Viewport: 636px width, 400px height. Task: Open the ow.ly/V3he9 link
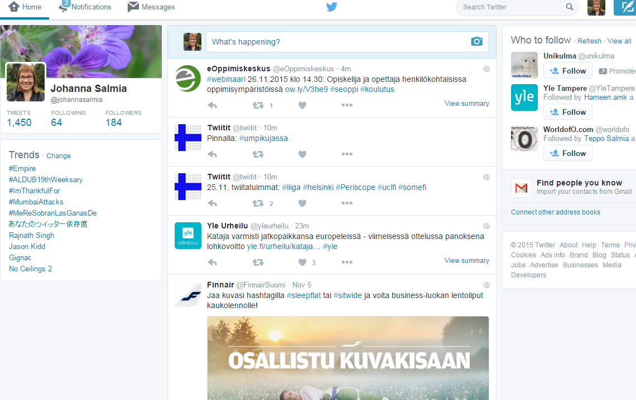tap(306, 90)
